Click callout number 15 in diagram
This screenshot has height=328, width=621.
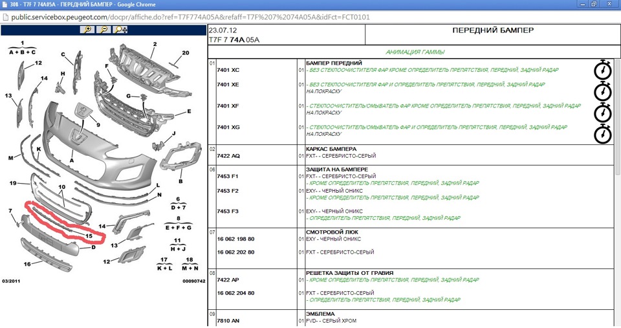pyautogui.click(x=89, y=235)
